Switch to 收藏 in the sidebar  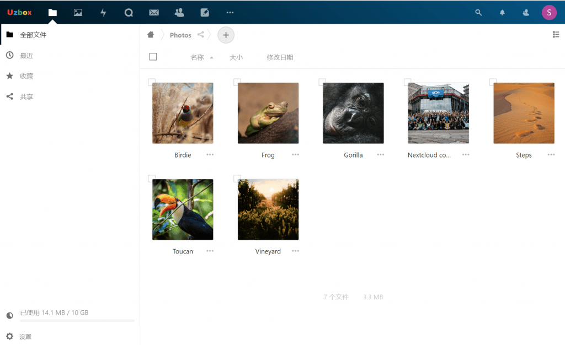click(26, 76)
